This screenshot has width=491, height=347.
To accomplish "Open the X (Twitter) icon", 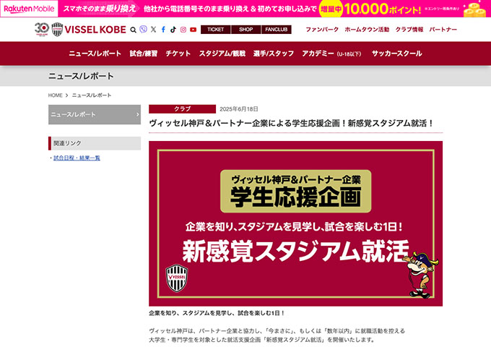I will 153,30.
